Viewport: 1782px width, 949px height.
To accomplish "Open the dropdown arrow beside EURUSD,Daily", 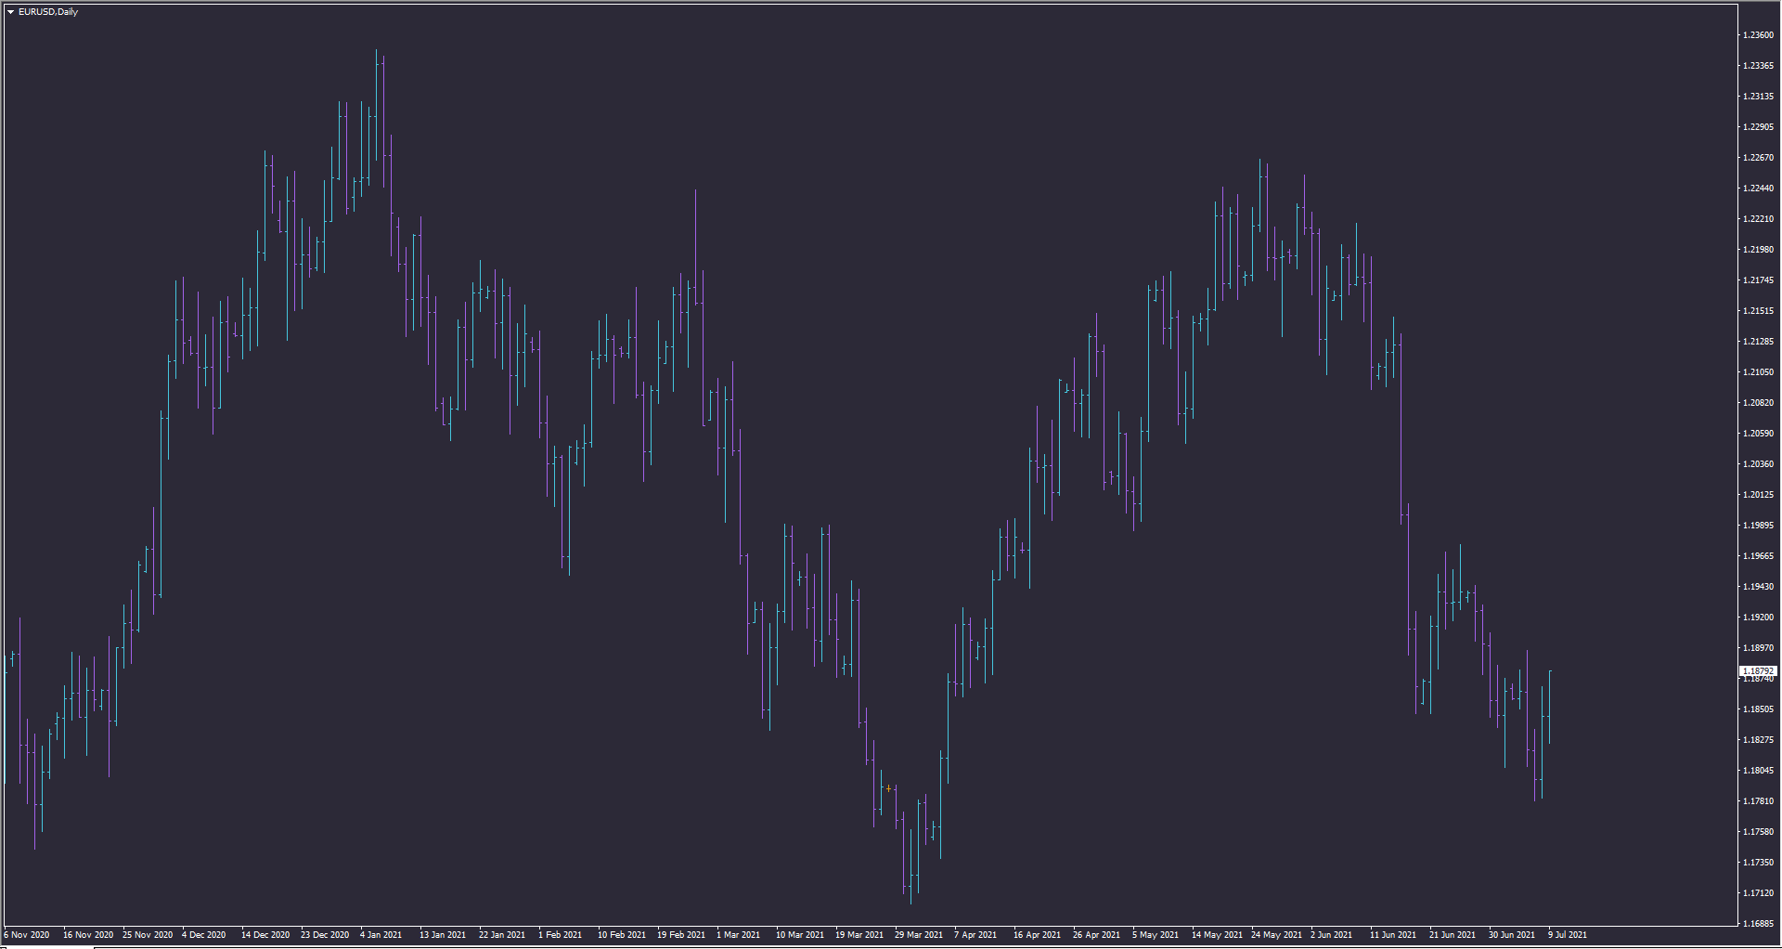I will [x=11, y=12].
